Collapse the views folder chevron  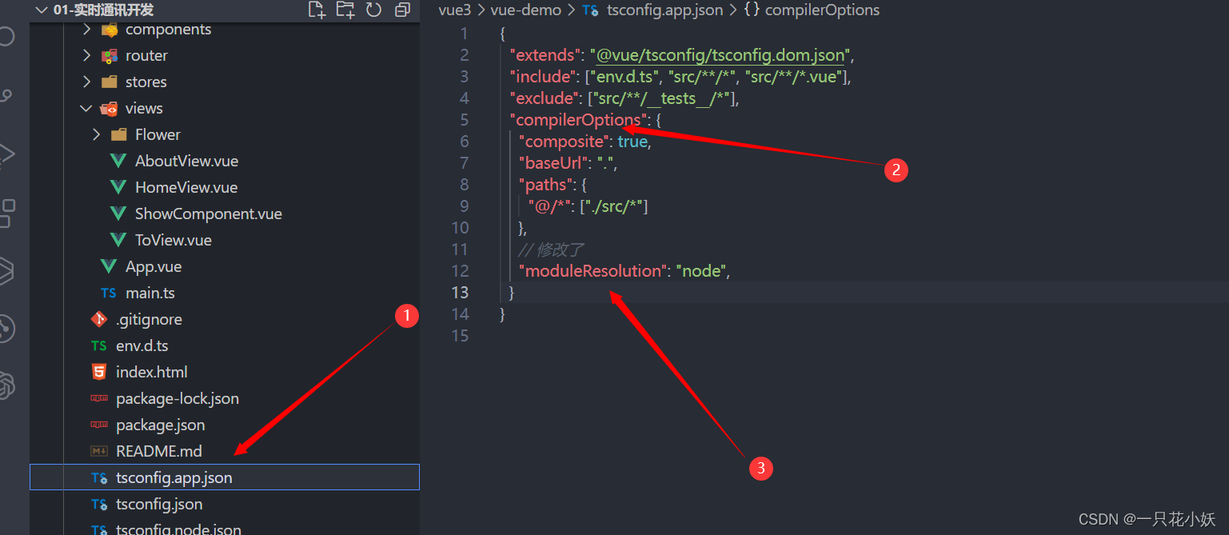click(x=86, y=109)
